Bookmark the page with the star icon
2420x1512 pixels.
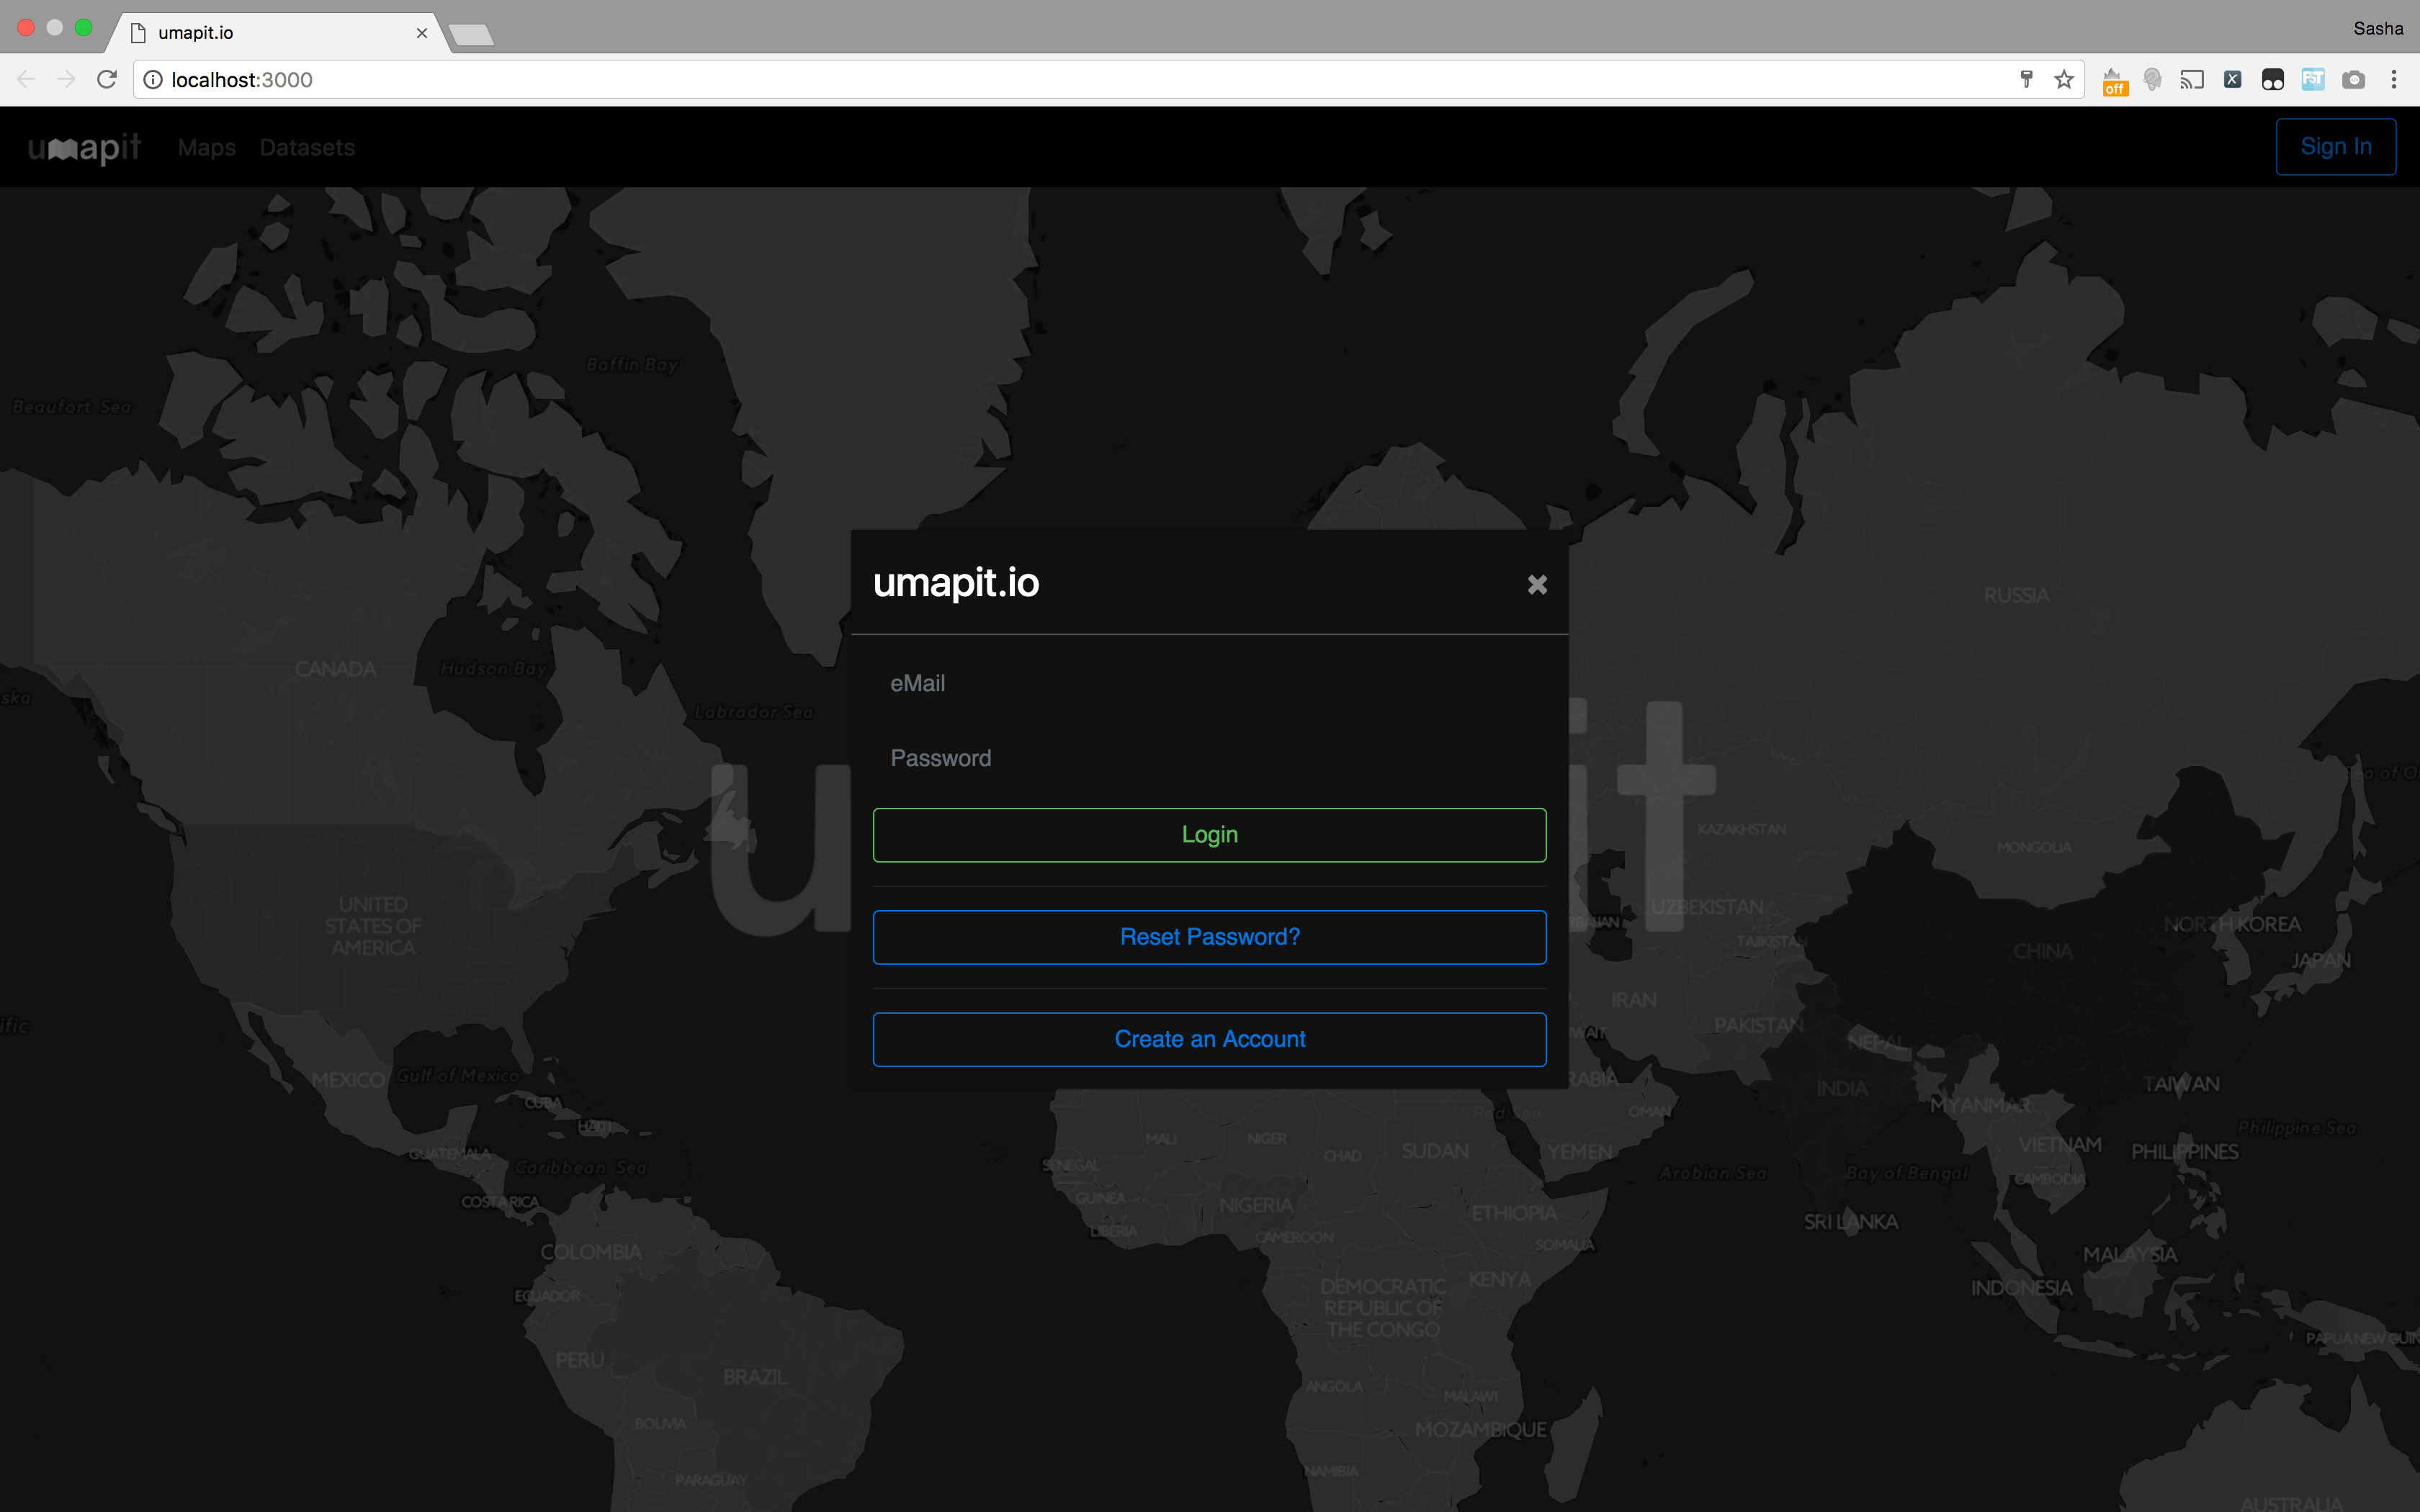2064,79
